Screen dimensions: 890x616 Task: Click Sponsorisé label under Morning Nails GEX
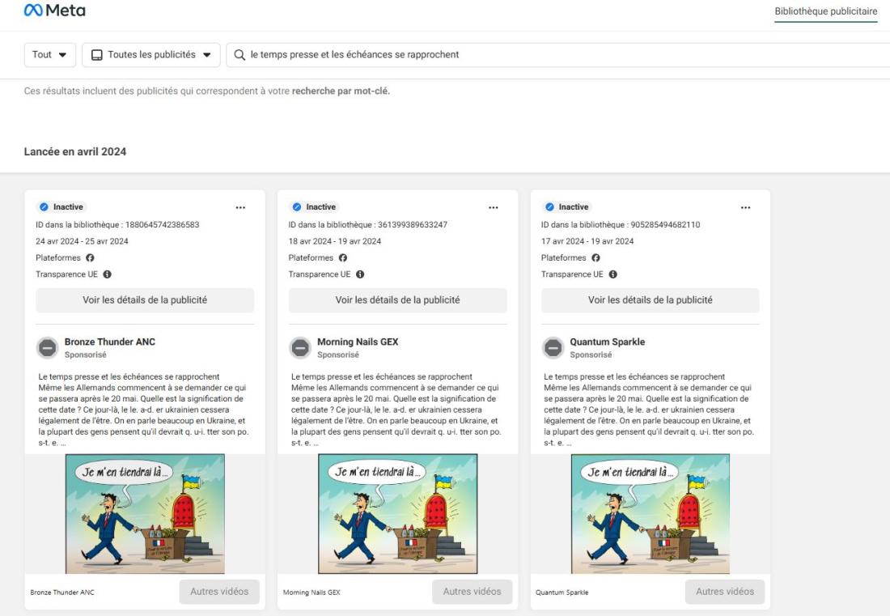(337, 355)
